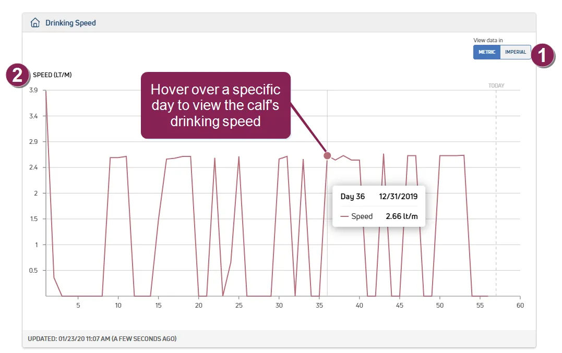Click the x-axis day label '60'
This screenshot has width=562, height=353.
pos(520,306)
